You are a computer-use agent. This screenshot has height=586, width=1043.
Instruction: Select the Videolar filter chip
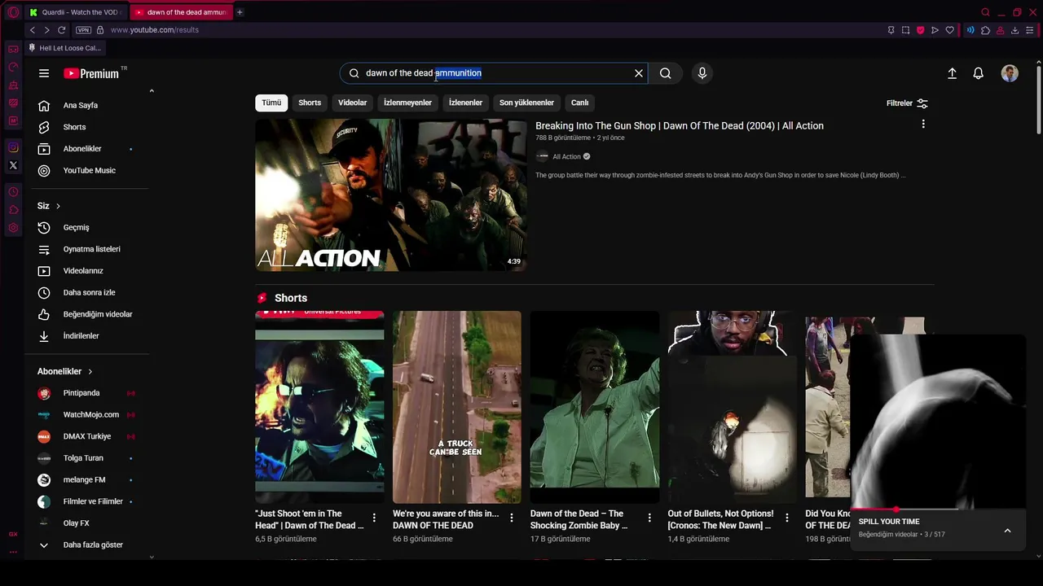(x=352, y=103)
